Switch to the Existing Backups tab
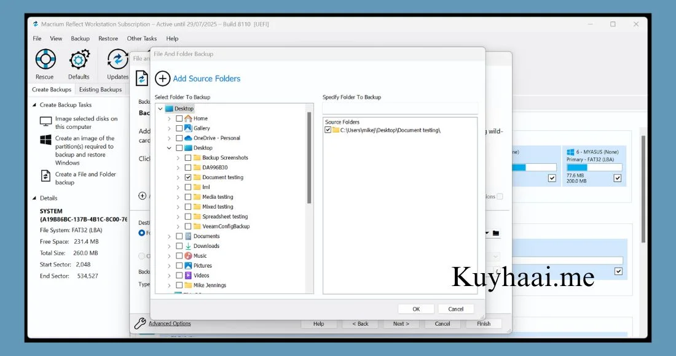This screenshot has width=676, height=356. [100, 90]
